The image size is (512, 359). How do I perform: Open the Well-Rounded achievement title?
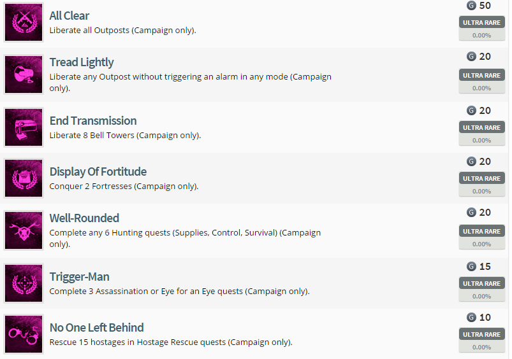84,218
